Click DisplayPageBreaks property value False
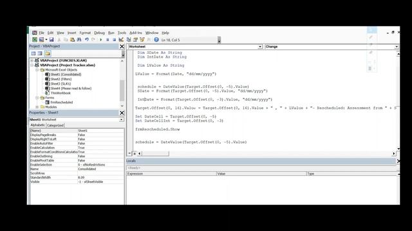The width and height of the screenshot is (412, 231). [x=100, y=135]
